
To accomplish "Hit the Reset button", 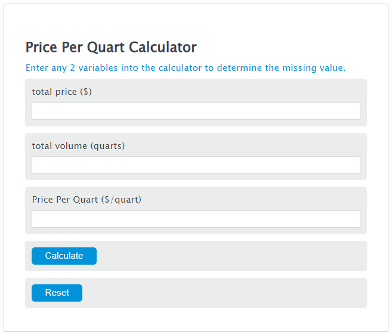I will point(57,293).
